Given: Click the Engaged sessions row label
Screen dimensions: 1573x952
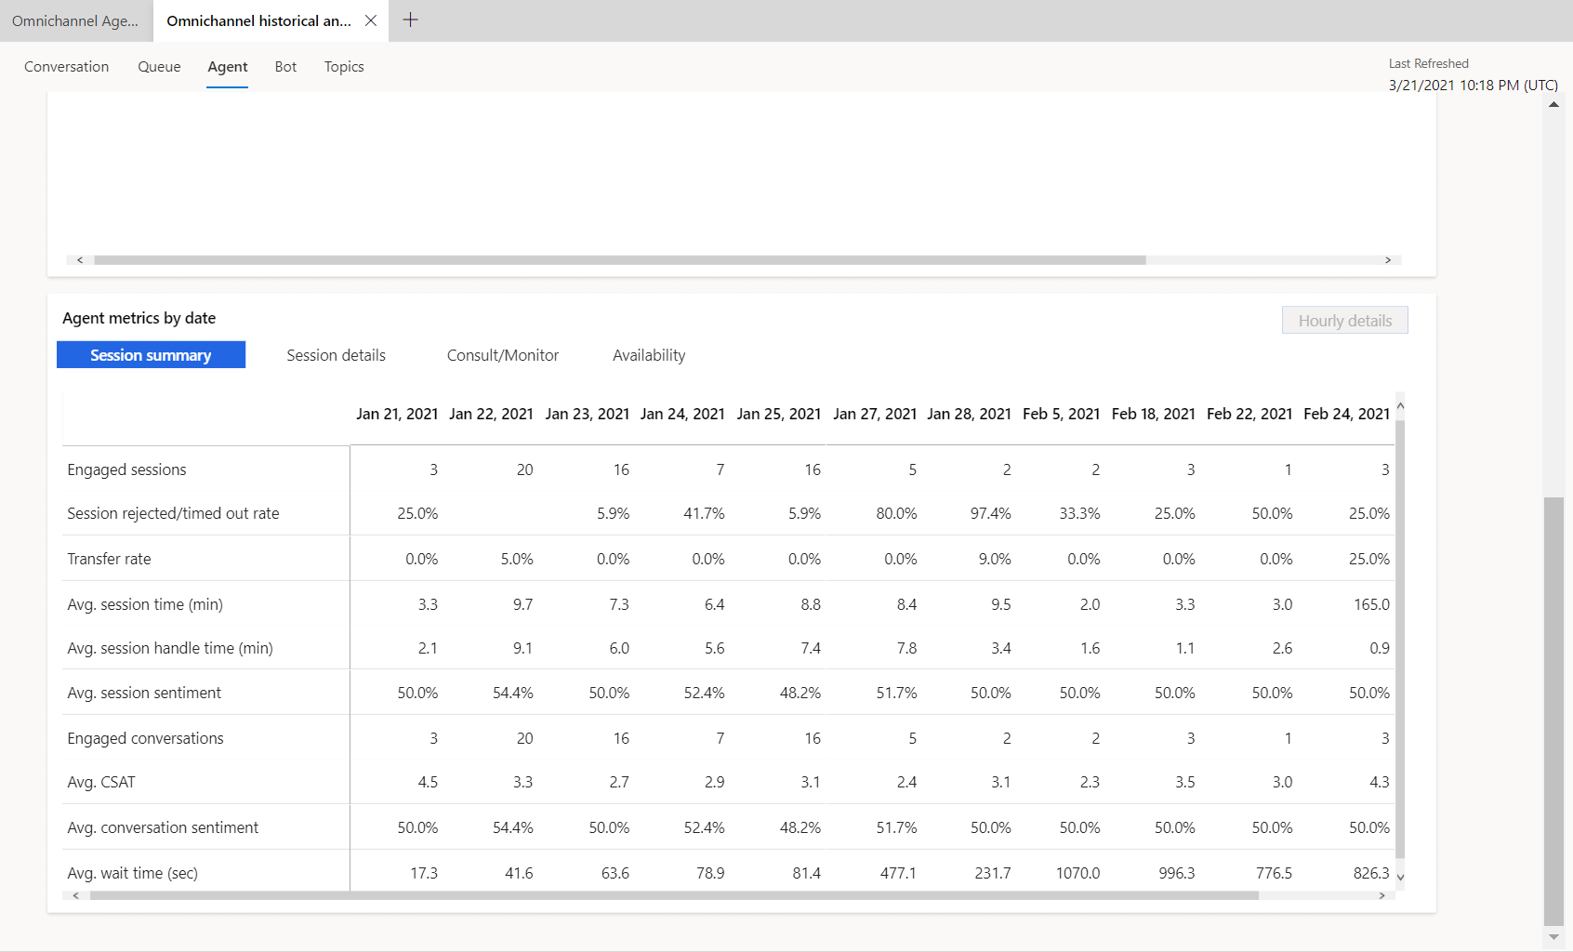Looking at the screenshot, I should click(126, 469).
